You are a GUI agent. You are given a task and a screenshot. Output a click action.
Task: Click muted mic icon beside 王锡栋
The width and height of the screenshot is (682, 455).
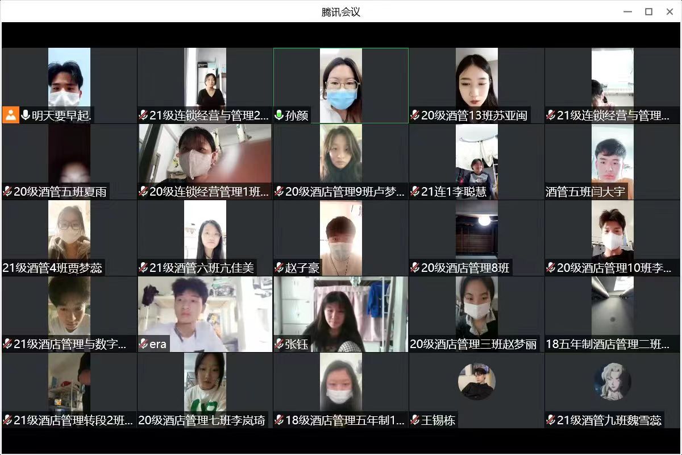click(415, 420)
